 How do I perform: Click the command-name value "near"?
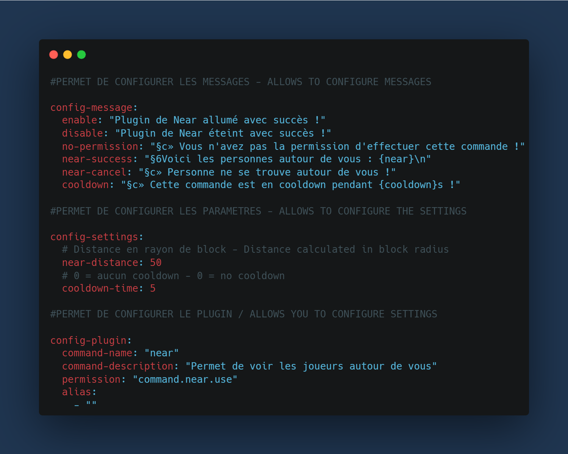[162, 353]
